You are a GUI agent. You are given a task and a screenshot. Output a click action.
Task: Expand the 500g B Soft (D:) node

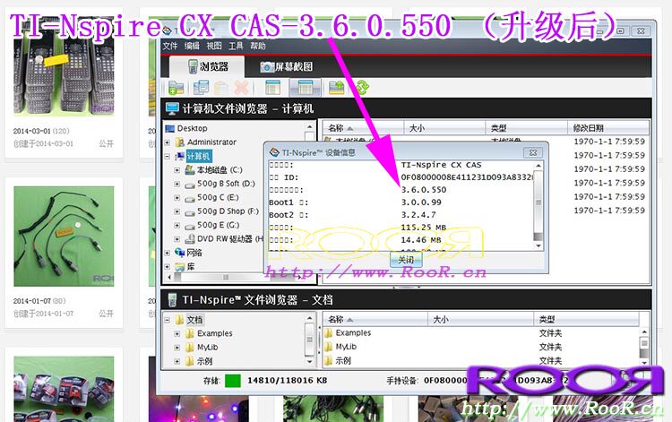[x=177, y=184]
